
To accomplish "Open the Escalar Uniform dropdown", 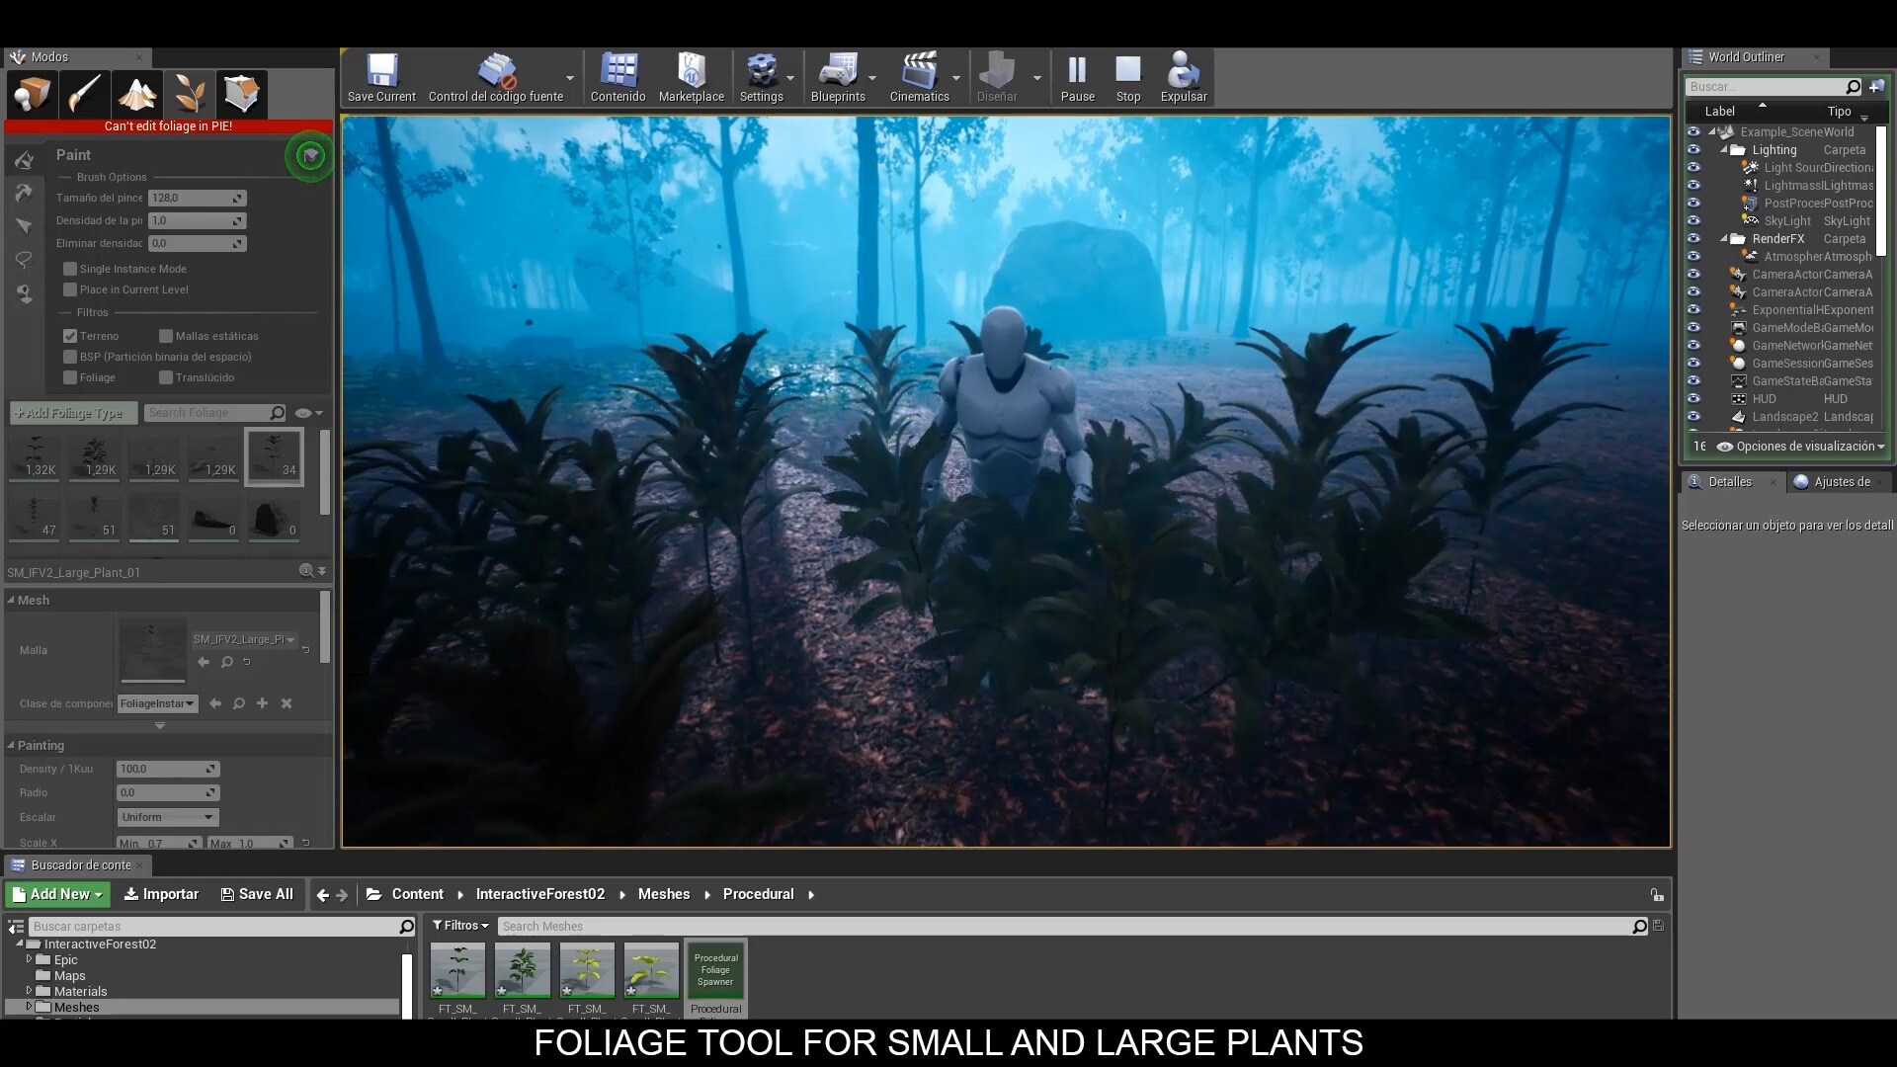I will [166, 817].
